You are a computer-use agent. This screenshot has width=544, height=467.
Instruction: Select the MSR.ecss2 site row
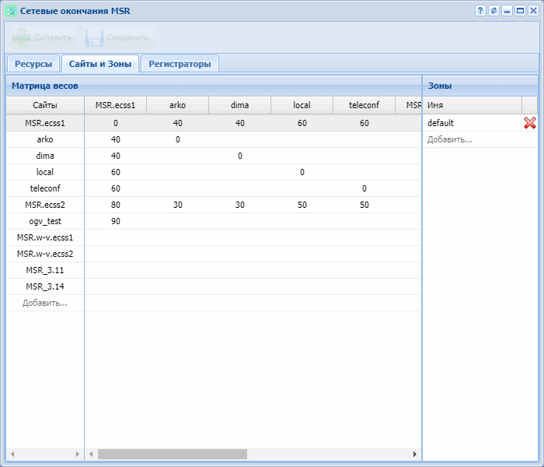44,205
